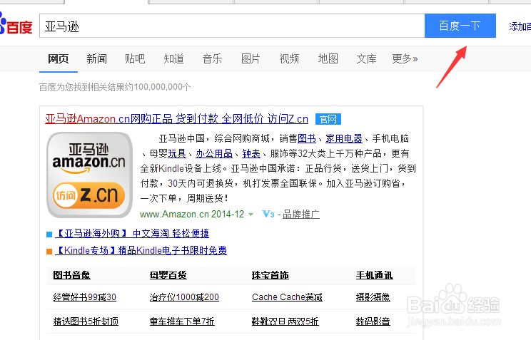Select the 网页 tab
Image resolution: width=531 pixels, height=340 pixels.
[59, 59]
